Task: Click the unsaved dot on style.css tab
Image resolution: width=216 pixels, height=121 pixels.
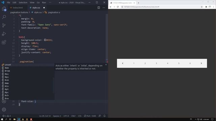Action: click(x=44, y=8)
